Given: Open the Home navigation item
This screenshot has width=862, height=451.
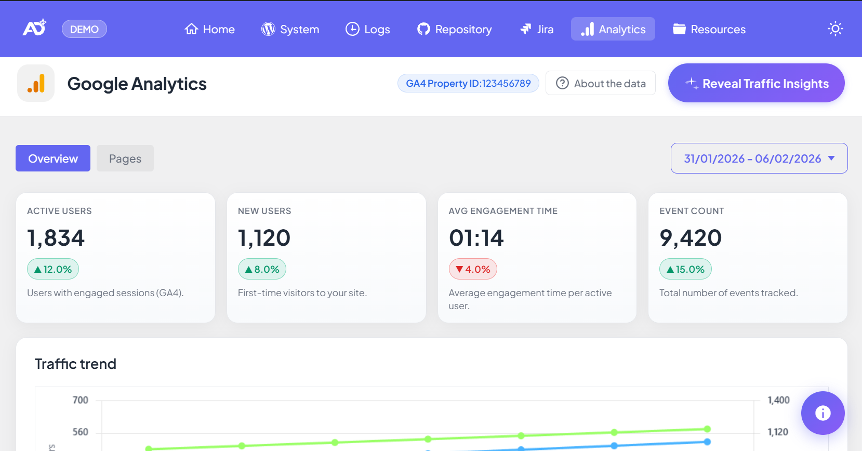Looking at the screenshot, I should pos(209,29).
